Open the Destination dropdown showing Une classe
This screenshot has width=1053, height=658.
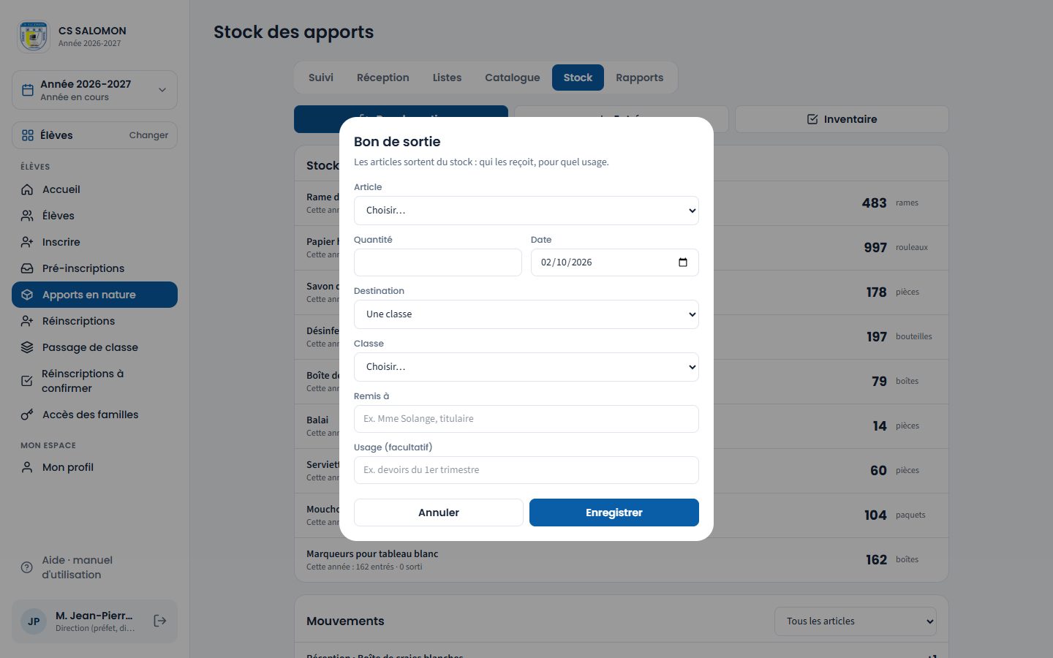(526, 314)
